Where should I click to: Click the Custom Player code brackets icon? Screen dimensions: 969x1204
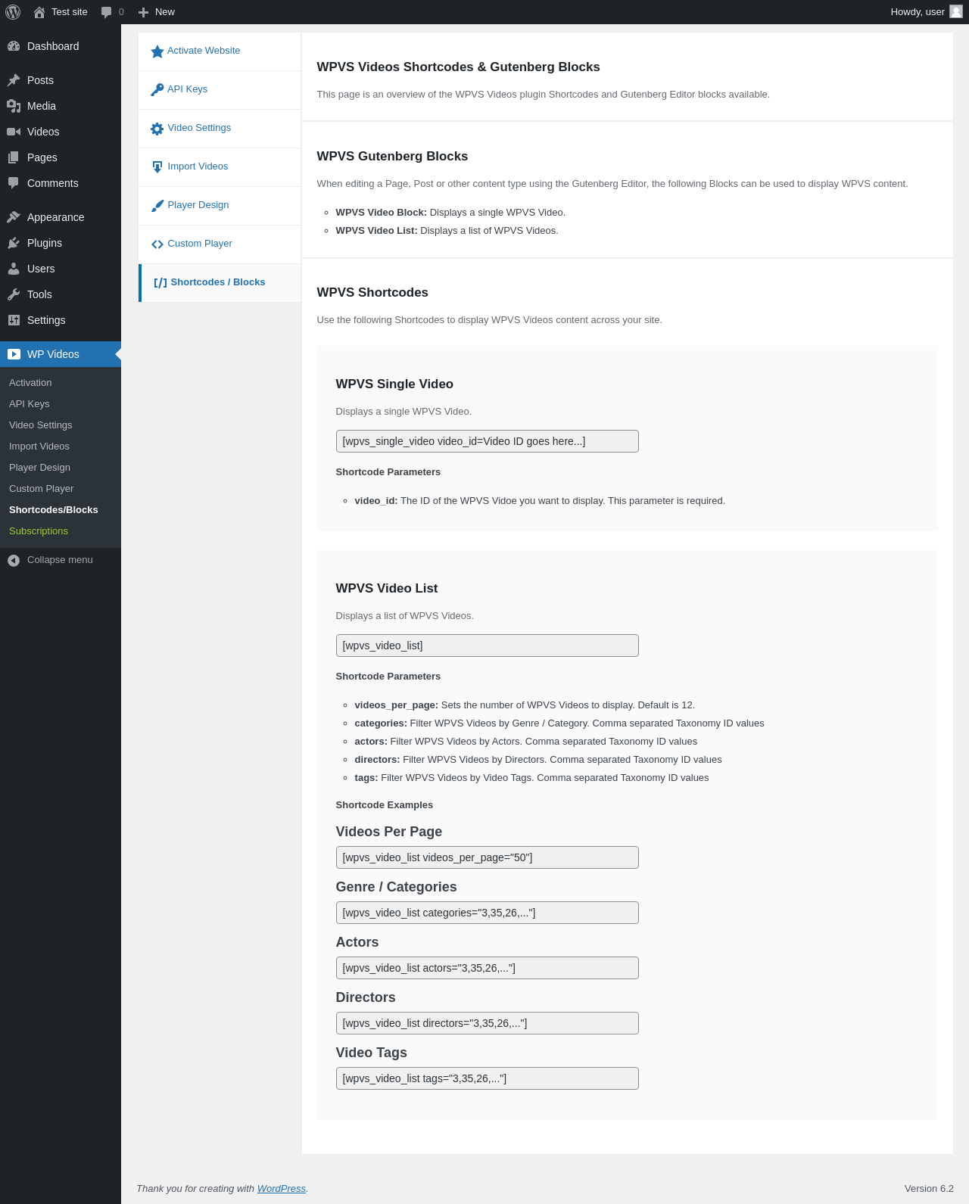157,244
